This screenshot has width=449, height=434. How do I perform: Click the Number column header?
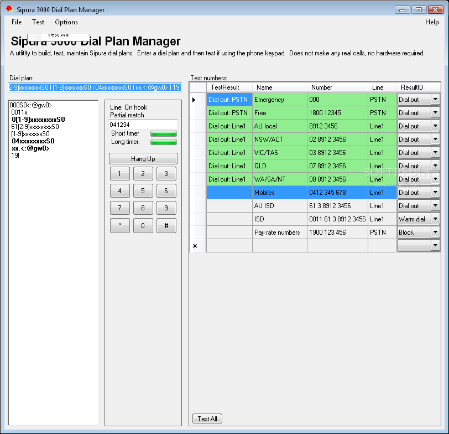pos(338,87)
